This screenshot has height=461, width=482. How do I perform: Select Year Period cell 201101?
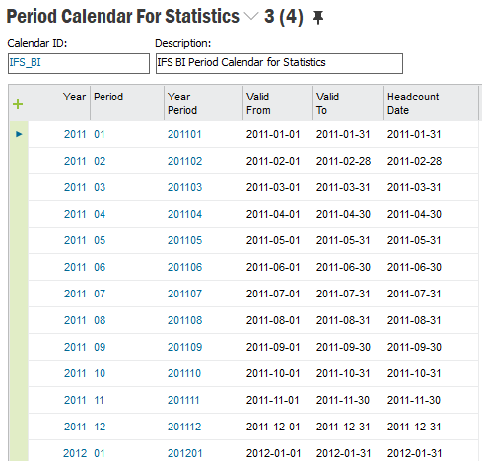[x=184, y=134]
